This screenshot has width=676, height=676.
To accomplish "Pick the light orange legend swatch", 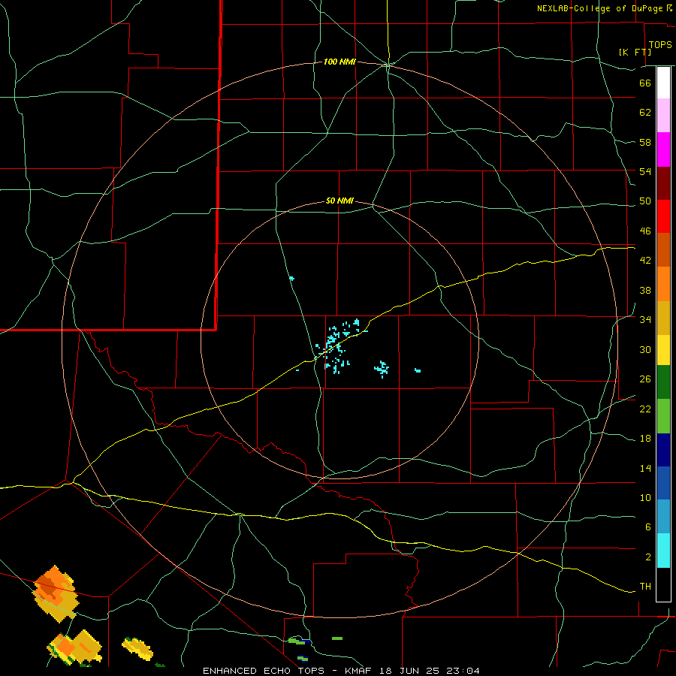I will 663,284.
